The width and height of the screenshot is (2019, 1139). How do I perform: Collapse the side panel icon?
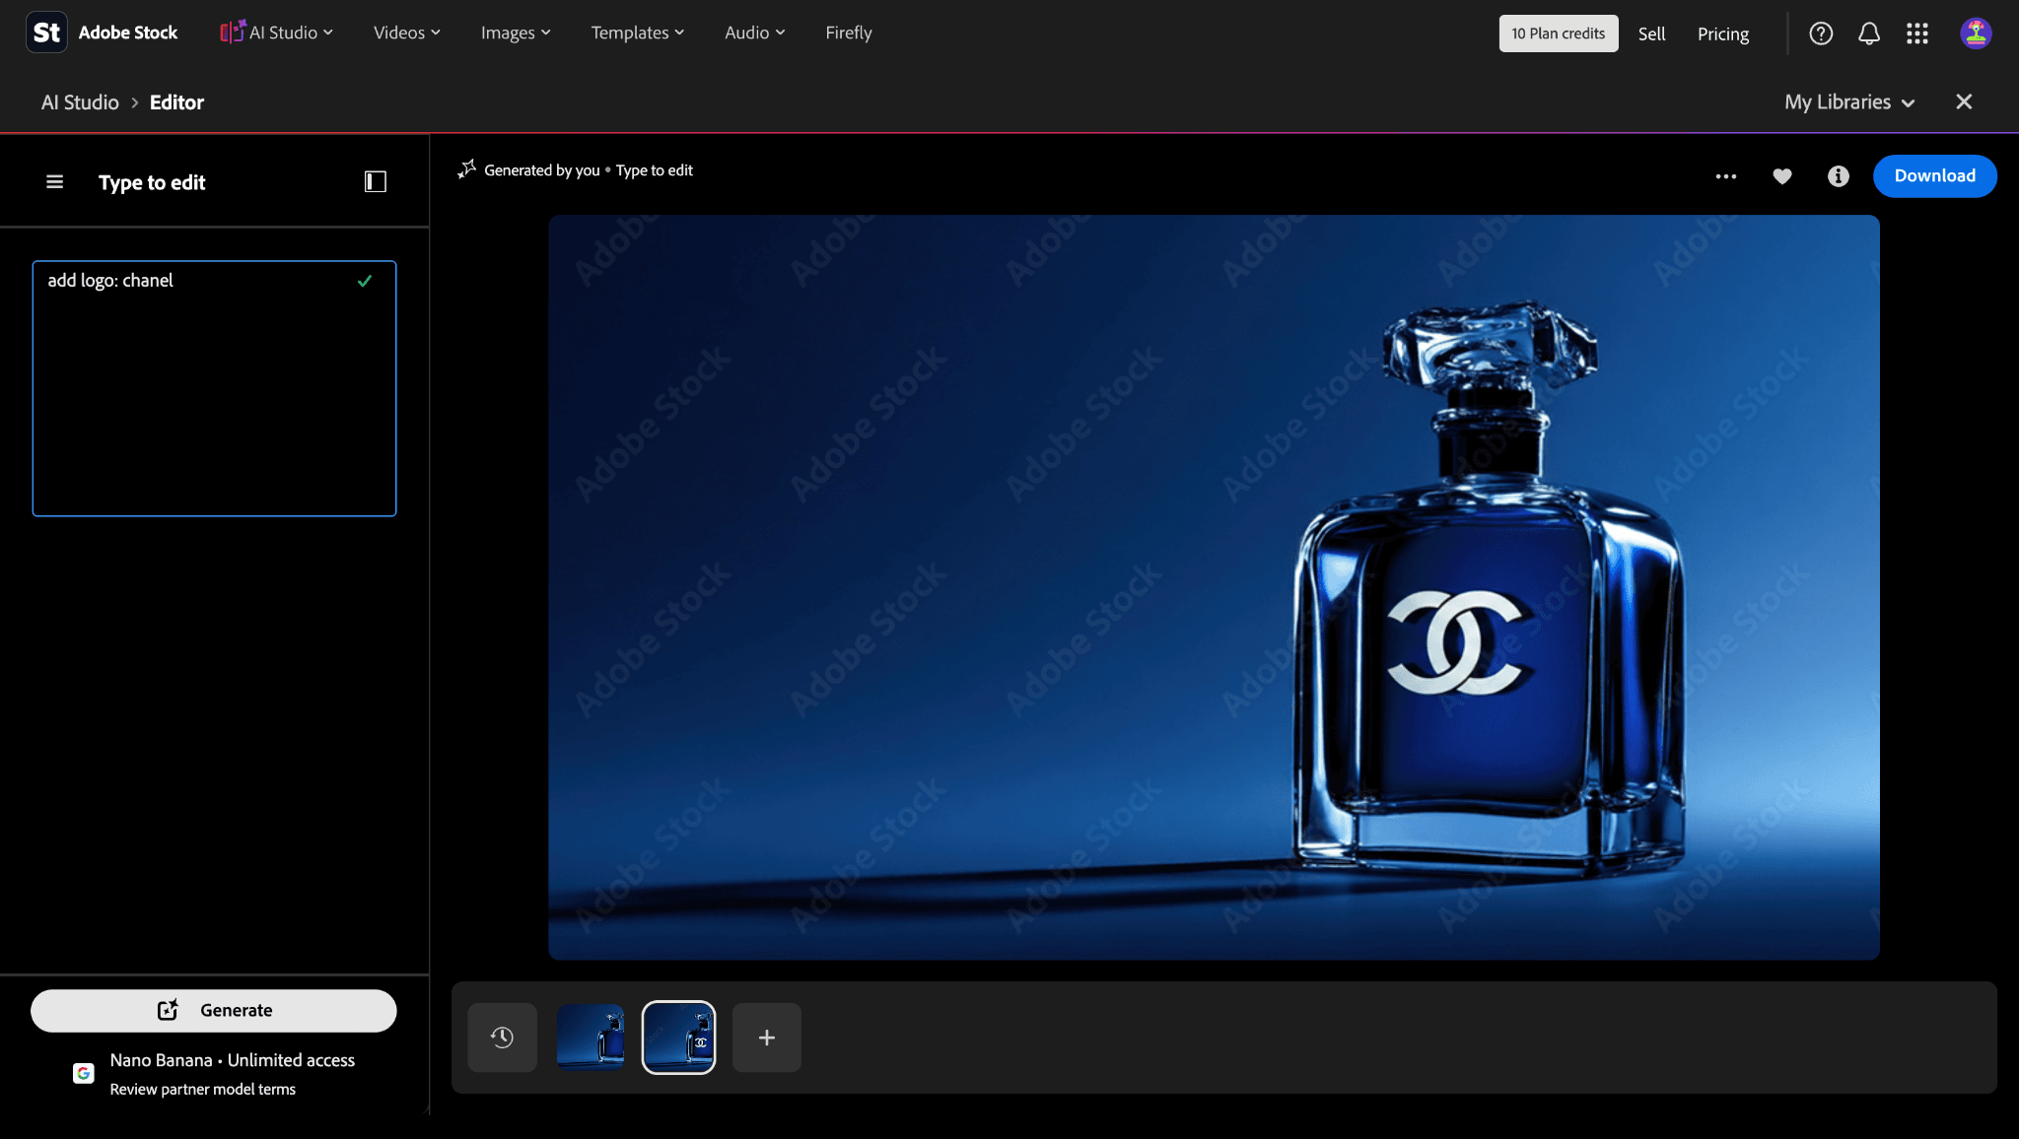pos(376,181)
